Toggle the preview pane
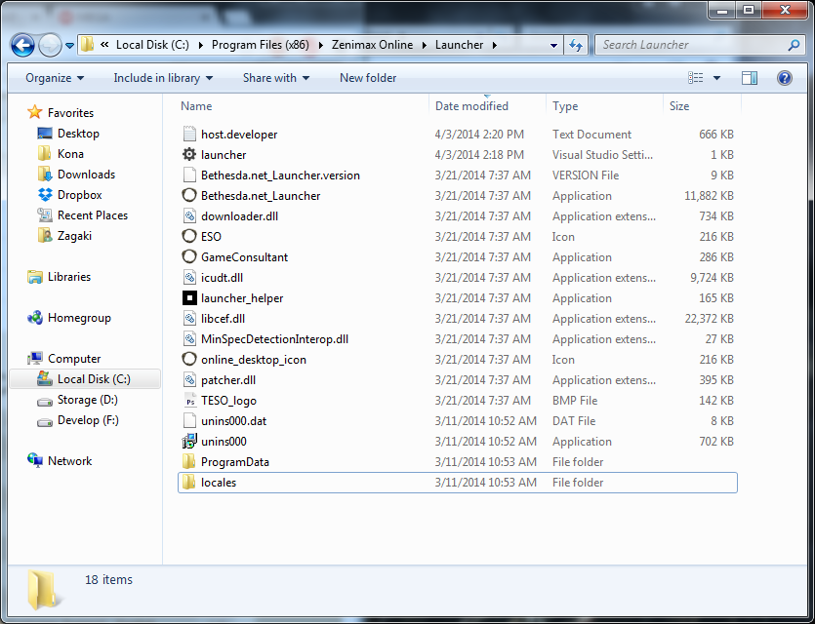Viewport: 815px width, 624px height. tap(749, 78)
